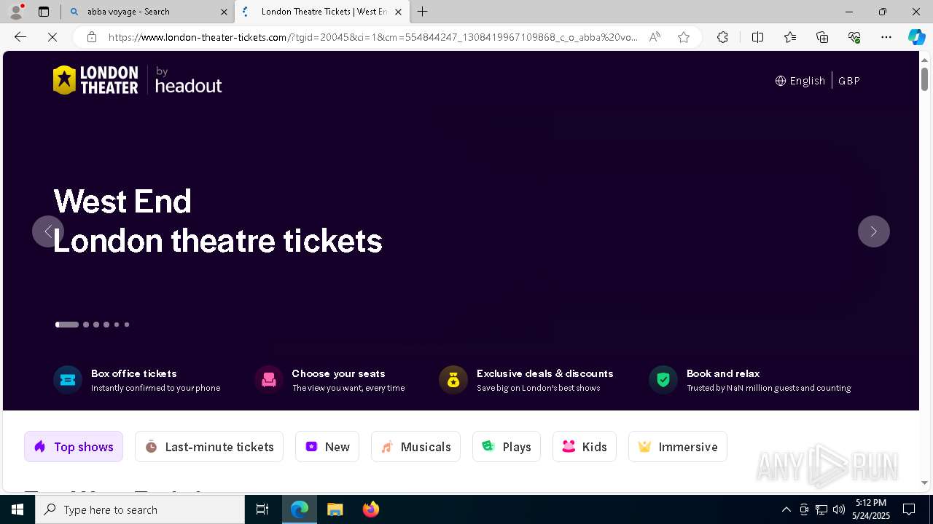Select the first carousel indicator
Image resolution: width=933 pixels, height=524 pixels.
pos(67,325)
